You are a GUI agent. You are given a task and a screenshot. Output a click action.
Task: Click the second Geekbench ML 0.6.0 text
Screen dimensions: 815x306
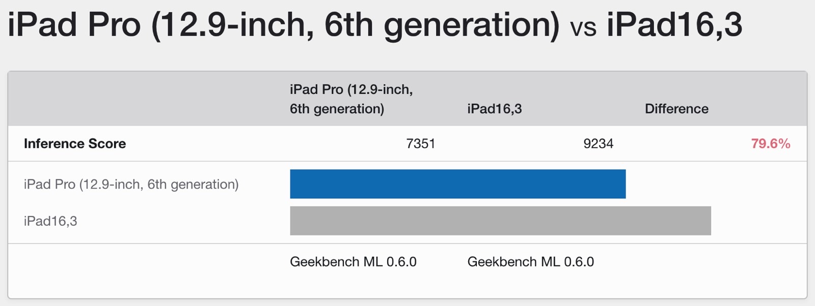pos(530,262)
